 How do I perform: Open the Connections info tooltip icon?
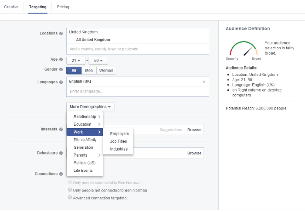click(x=61, y=174)
